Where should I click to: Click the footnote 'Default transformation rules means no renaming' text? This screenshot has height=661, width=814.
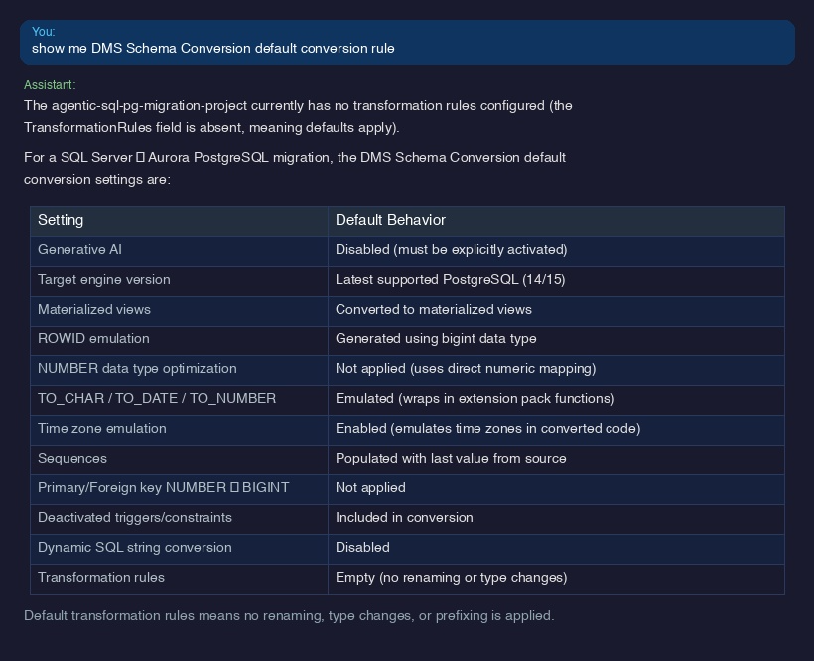[x=289, y=616]
